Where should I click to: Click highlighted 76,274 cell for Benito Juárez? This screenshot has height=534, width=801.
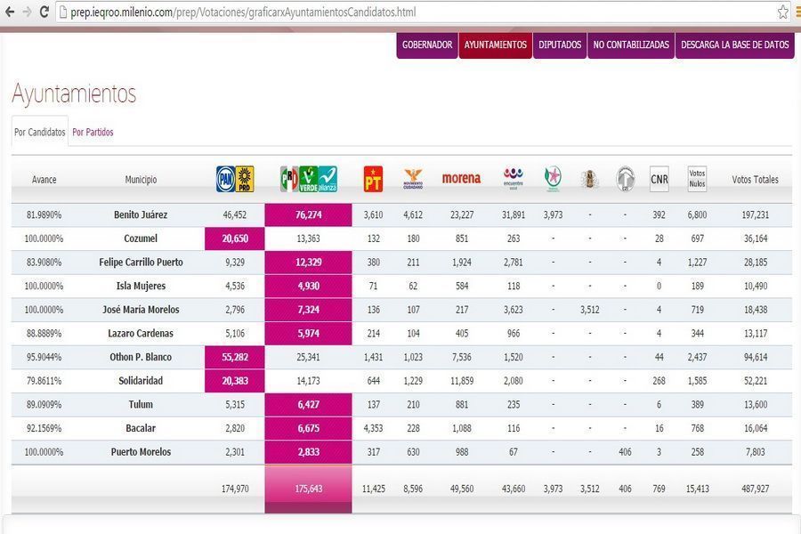(308, 214)
